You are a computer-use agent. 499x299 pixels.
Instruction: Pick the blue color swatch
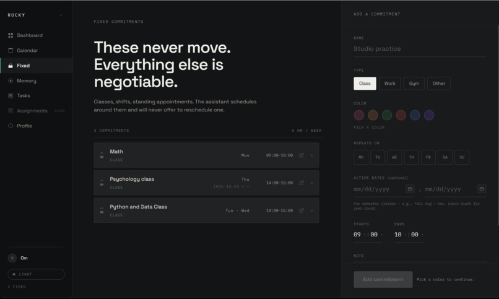[415, 115]
